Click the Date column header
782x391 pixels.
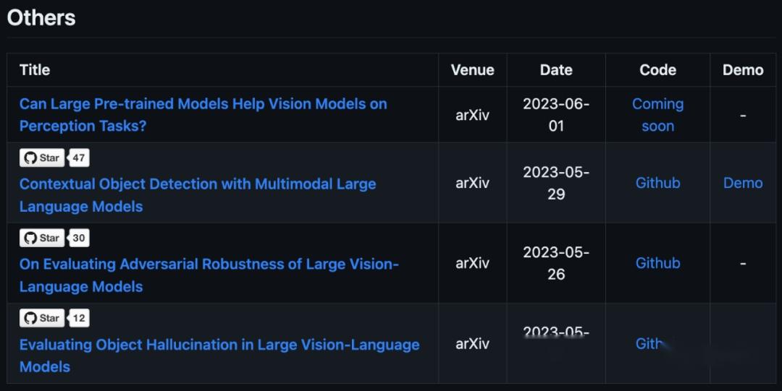tap(556, 70)
